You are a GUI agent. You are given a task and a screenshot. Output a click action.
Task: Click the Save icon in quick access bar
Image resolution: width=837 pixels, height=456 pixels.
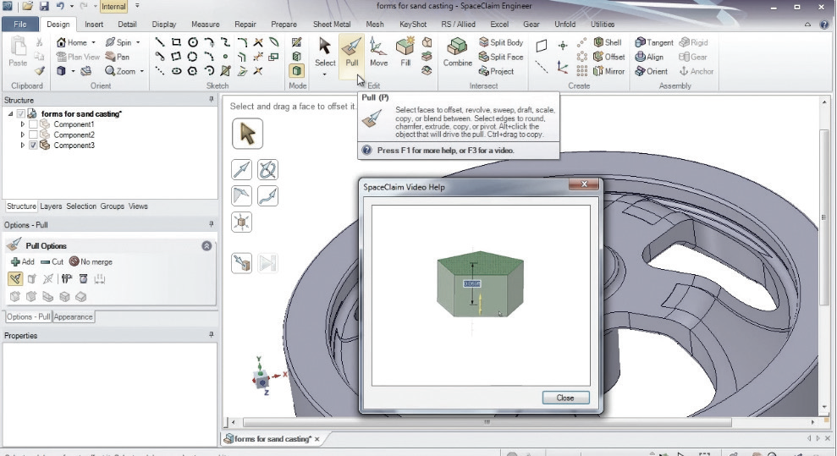[x=44, y=7]
